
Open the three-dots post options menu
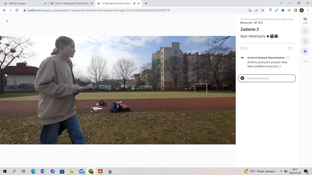[x=305, y=62]
